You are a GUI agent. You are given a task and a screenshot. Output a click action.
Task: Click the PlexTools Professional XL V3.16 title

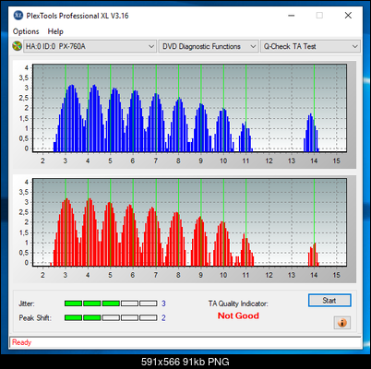pyautogui.click(x=78, y=16)
